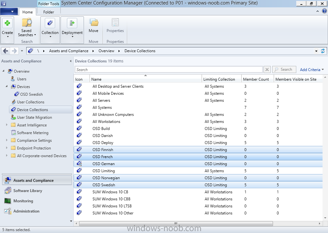The width and height of the screenshot is (328, 233).
Task: Select the All Mobile Devices collection
Action: coord(198,93)
